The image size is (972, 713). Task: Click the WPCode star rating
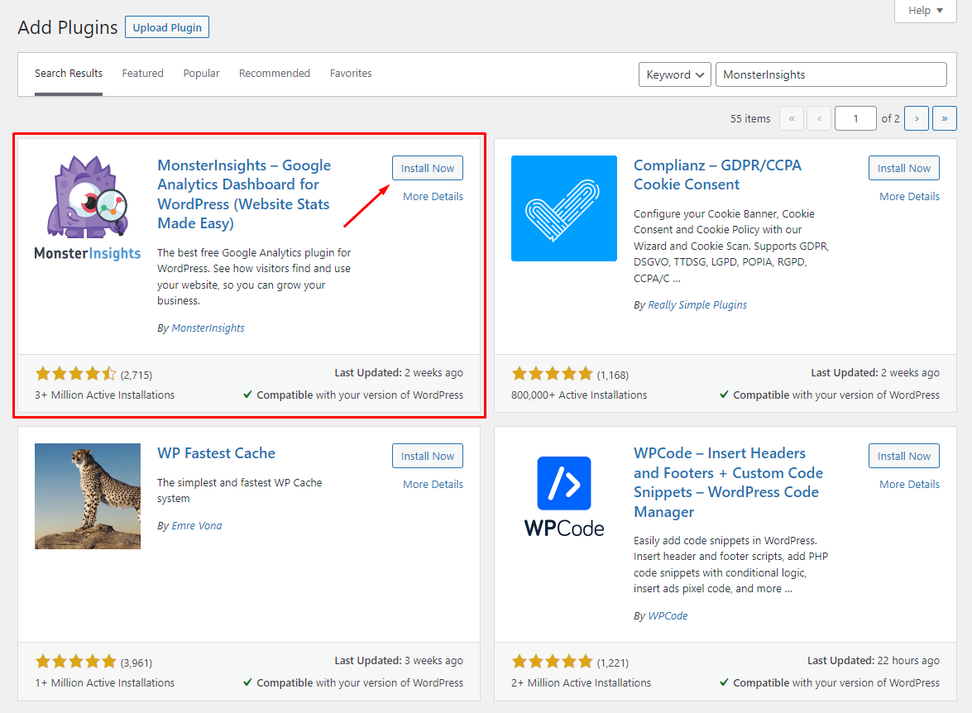pyautogui.click(x=553, y=662)
